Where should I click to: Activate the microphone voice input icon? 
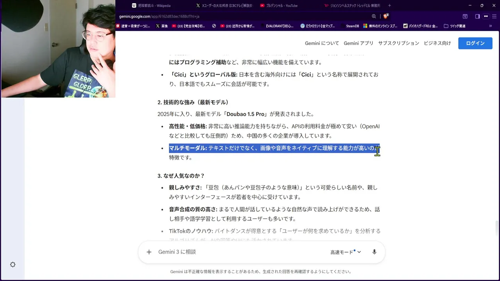[x=374, y=252]
